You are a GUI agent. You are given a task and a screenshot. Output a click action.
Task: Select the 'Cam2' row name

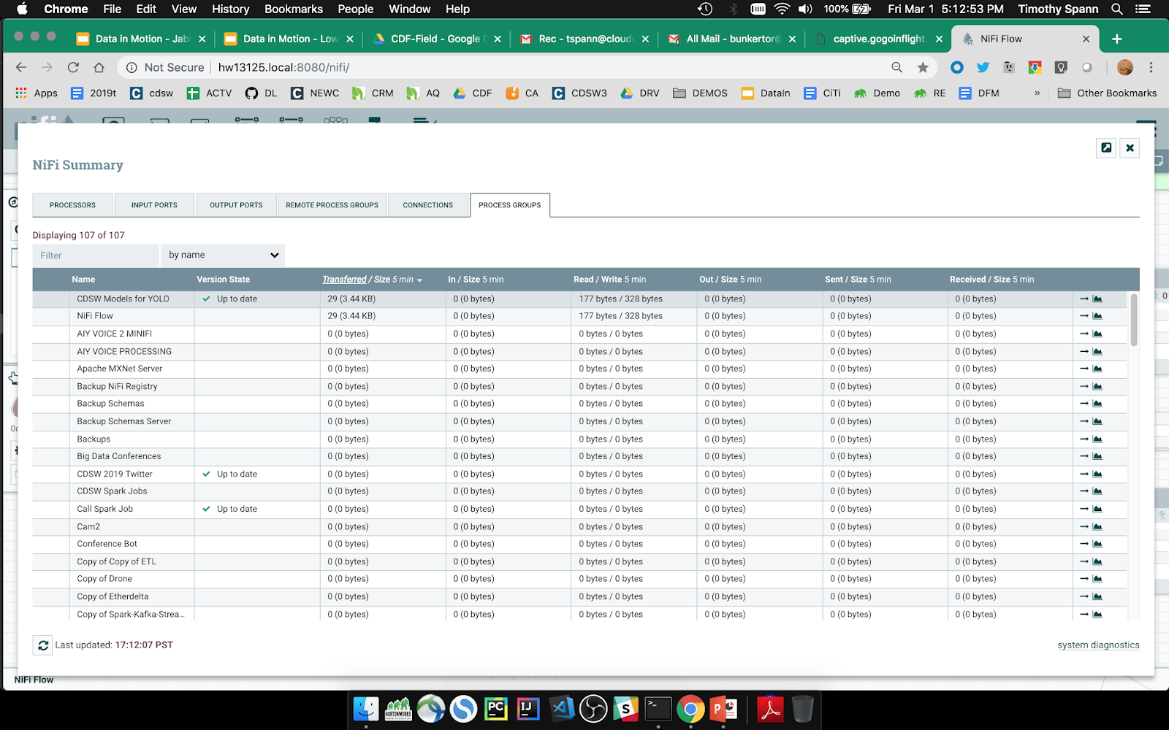pos(88,526)
